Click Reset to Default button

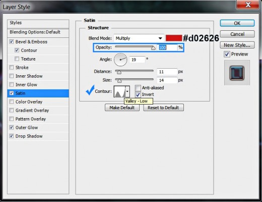(163, 108)
